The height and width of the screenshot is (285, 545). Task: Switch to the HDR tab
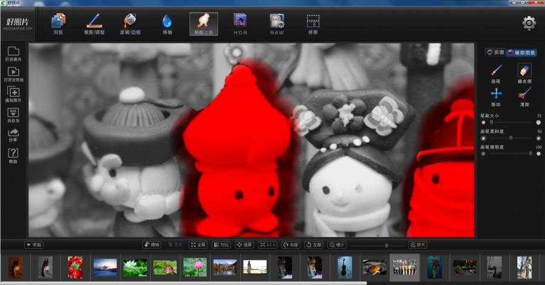pyautogui.click(x=240, y=23)
